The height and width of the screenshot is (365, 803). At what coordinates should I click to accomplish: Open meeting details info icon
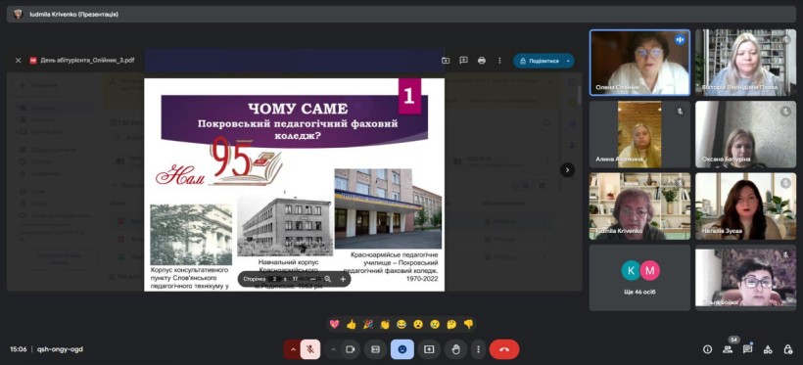(707, 349)
